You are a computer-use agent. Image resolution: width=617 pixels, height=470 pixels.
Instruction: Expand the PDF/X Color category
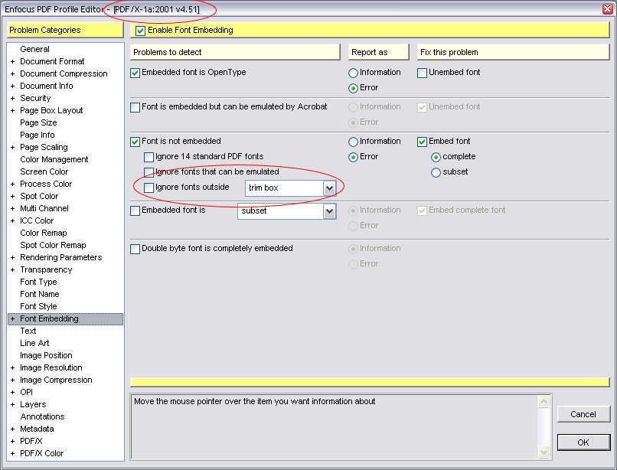(x=12, y=453)
